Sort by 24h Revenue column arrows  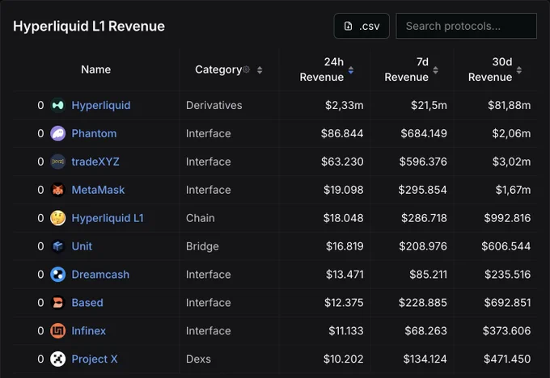pos(351,70)
